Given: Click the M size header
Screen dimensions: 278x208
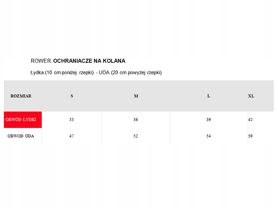Looking at the screenshot, I should click(136, 96).
